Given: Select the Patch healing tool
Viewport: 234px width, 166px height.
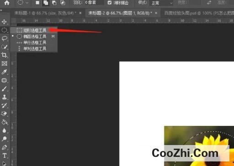Looking at the screenshot, I should pyautogui.click(x=4, y=80).
